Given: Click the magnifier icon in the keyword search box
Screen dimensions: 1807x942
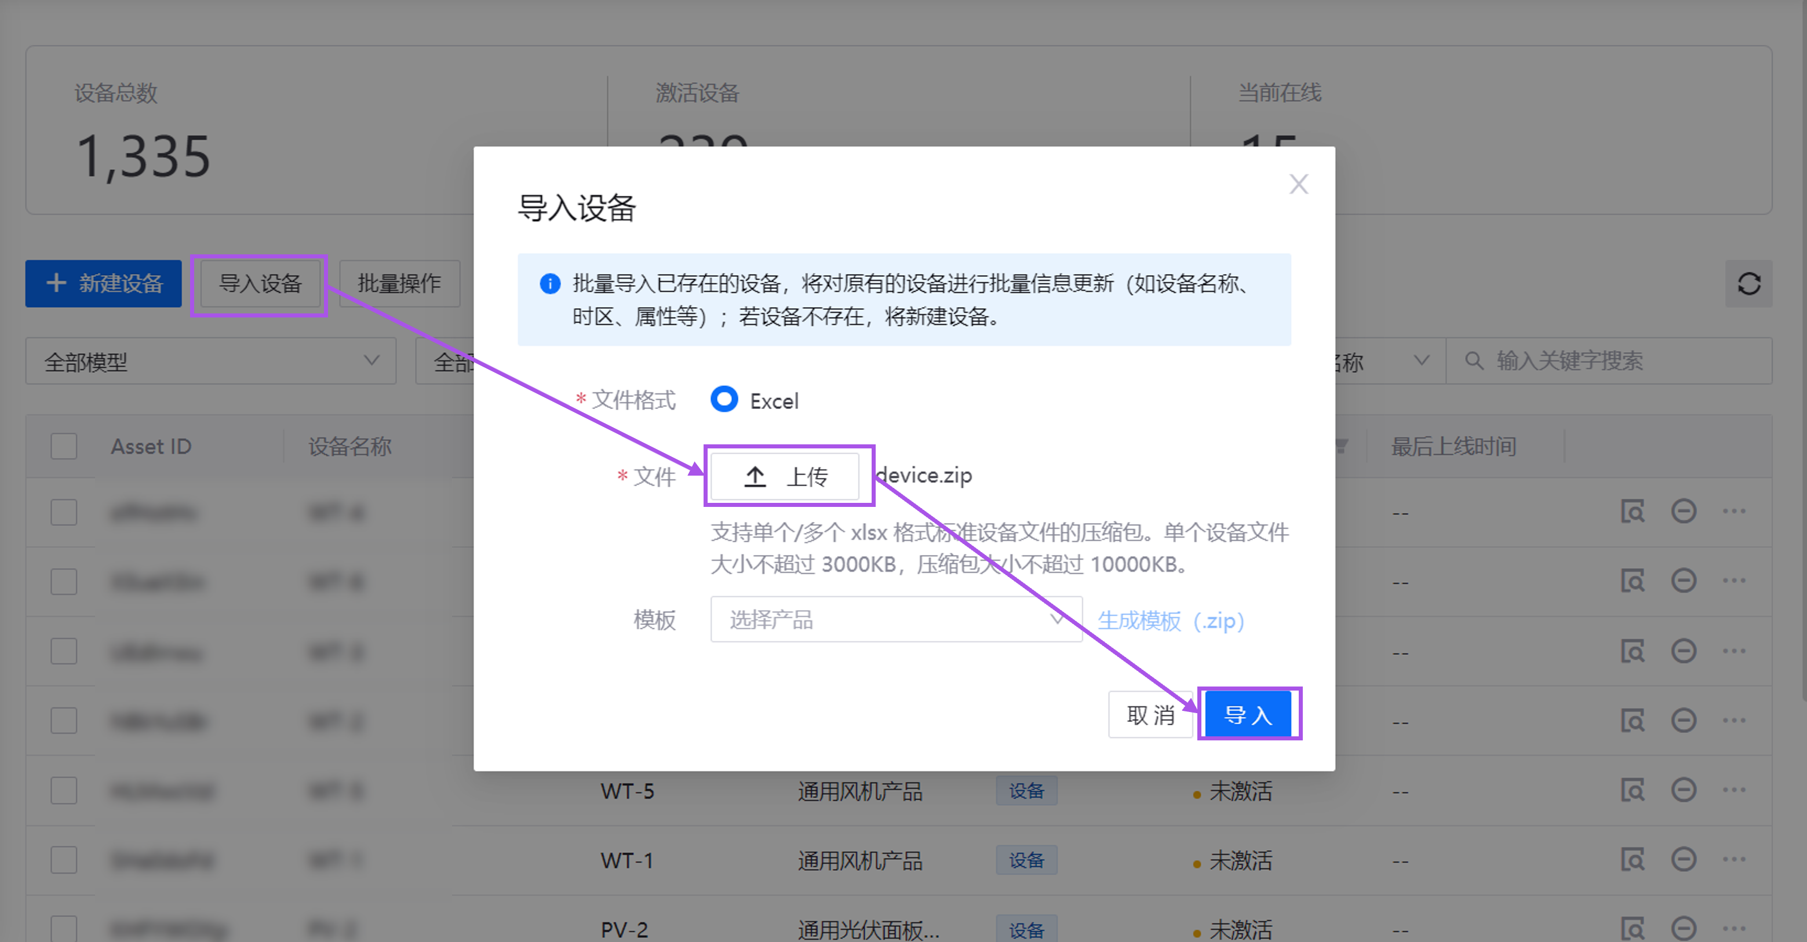Looking at the screenshot, I should point(1474,360).
